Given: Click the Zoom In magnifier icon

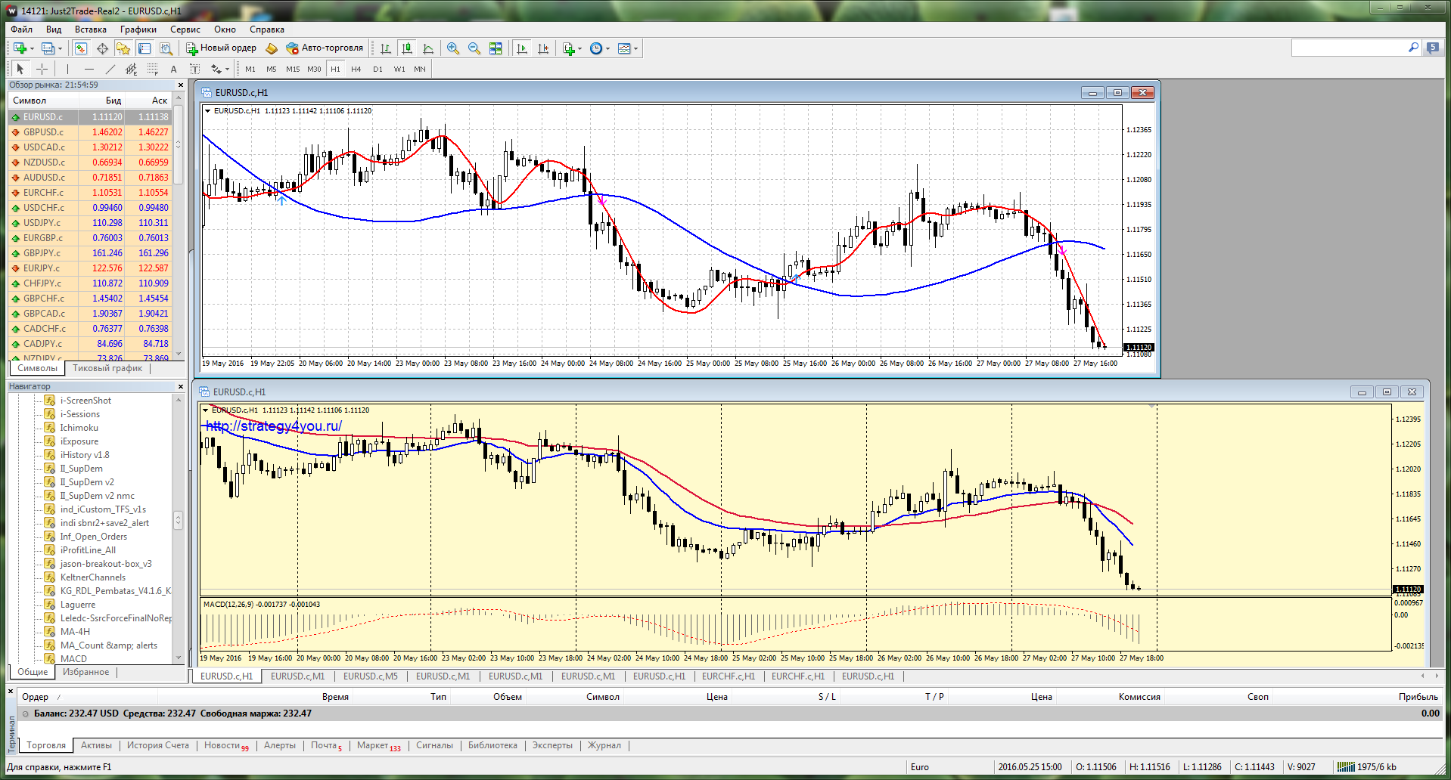Looking at the screenshot, I should [x=452, y=48].
